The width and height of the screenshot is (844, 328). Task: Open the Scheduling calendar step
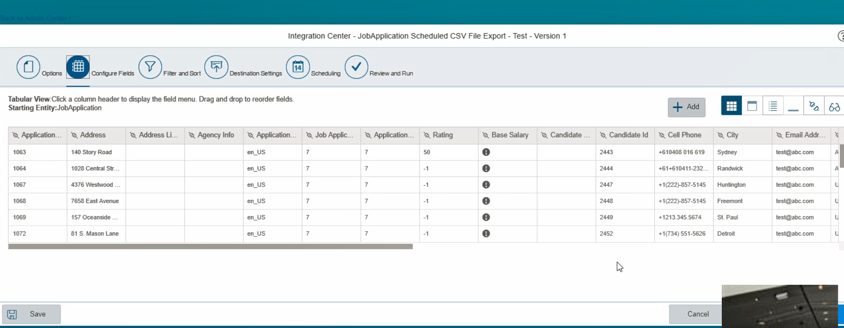(x=298, y=67)
